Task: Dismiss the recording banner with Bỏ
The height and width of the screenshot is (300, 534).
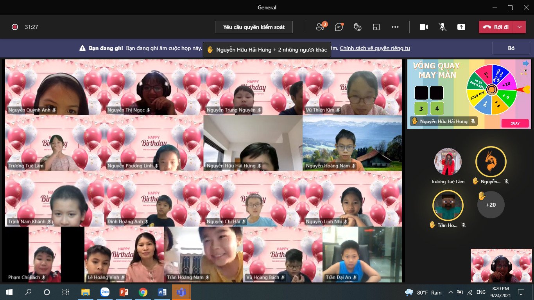Action: (511, 48)
